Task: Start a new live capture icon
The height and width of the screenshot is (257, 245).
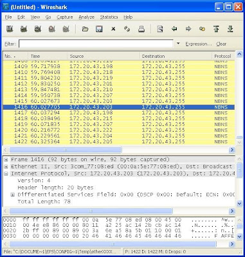Action: (38, 29)
